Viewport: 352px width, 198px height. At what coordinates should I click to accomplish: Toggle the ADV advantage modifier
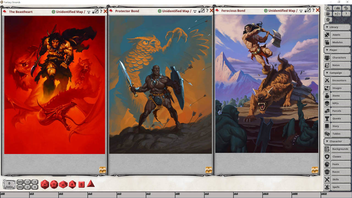[20, 182]
